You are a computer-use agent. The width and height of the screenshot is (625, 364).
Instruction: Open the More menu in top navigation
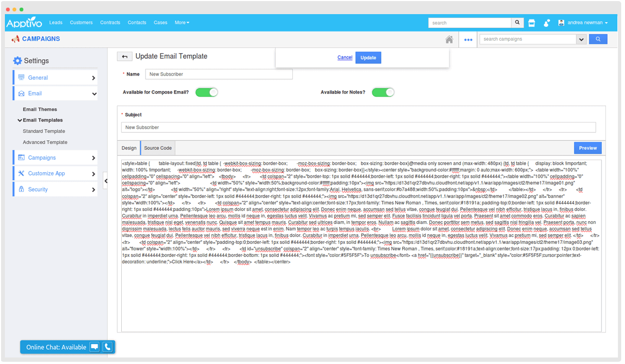pos(182,23)
